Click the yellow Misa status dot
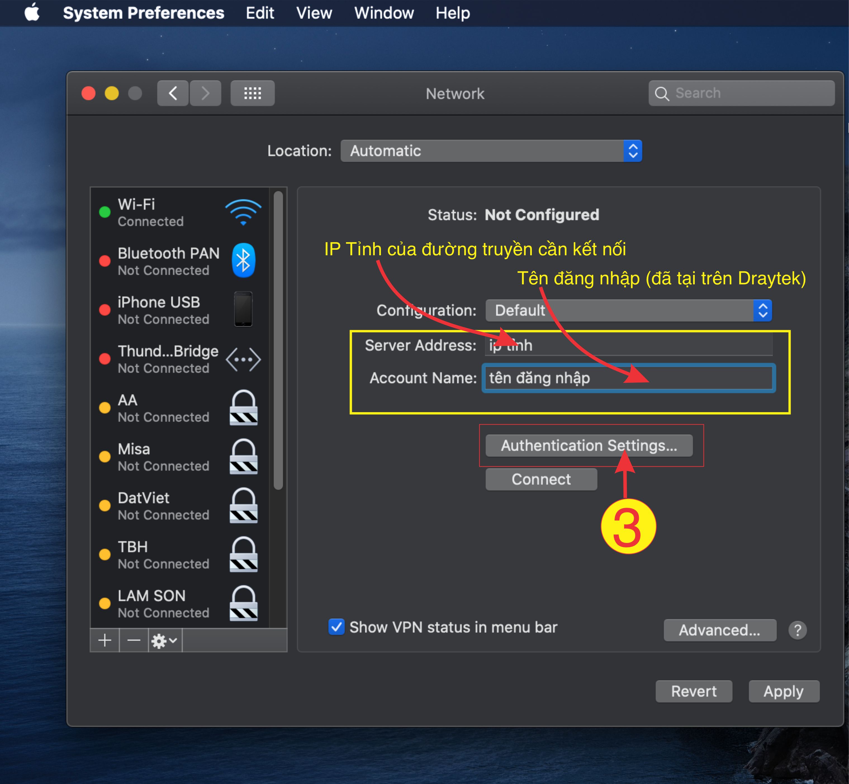 [x=105, y=457]
